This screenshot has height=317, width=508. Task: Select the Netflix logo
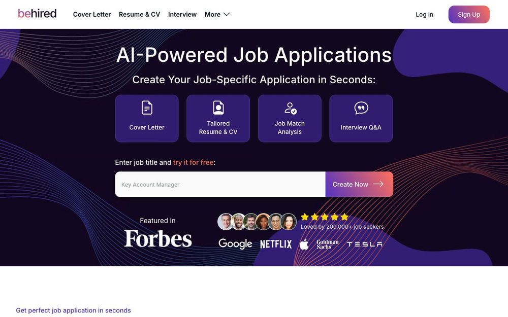[x=276, y=243]
